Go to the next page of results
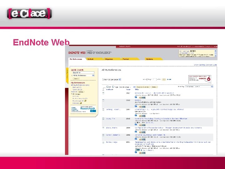Viewport: 225px width, 169px height. pyautogui.click(x=168, y=79)
